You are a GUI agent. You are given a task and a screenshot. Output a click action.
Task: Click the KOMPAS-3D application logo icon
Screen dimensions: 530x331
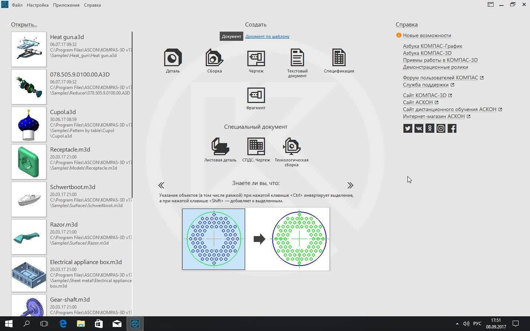point(4,5)
